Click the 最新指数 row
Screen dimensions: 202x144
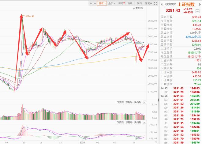(181, 17)
